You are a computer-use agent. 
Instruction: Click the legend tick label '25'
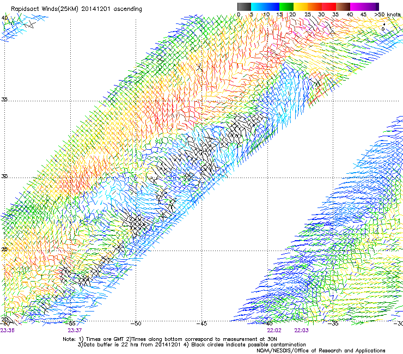(x=308, y=15)
